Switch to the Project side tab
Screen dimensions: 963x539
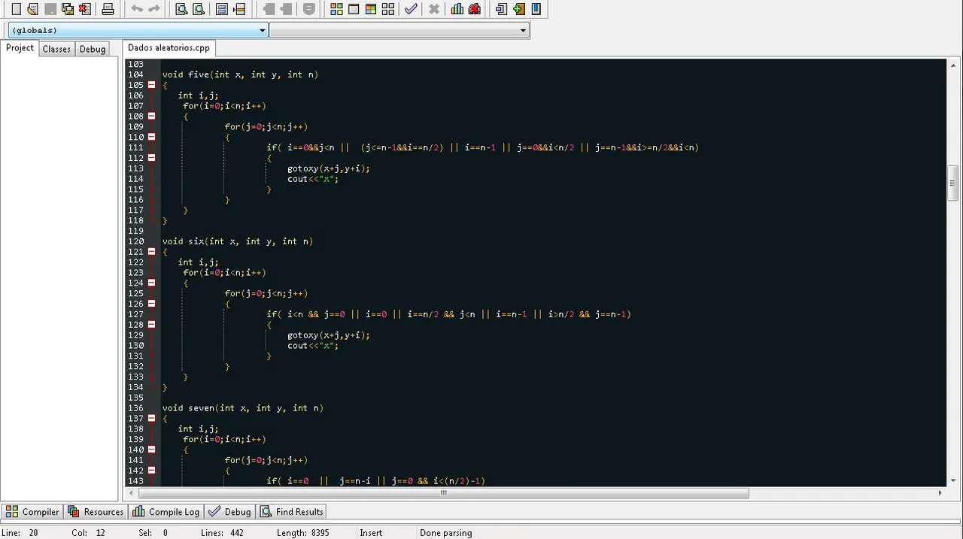click(20, 48)
